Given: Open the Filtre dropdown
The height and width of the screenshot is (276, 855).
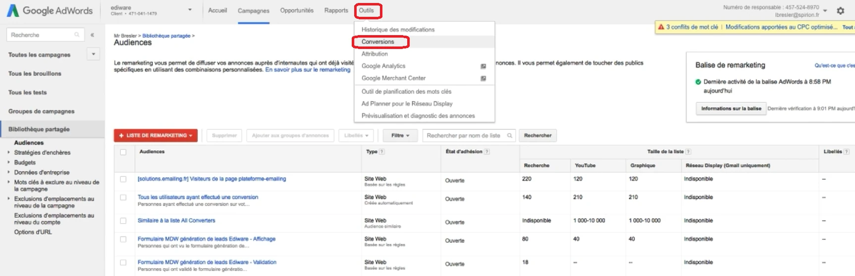Looking at the screenshot, I should pyautogui.click(x=400, y=136).
